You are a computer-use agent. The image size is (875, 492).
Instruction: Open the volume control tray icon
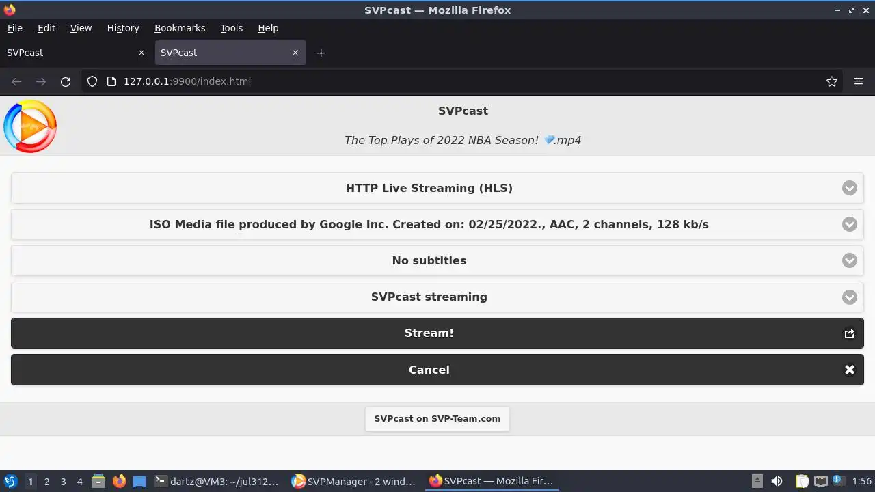pyautogui.click(x=777, y=481)
